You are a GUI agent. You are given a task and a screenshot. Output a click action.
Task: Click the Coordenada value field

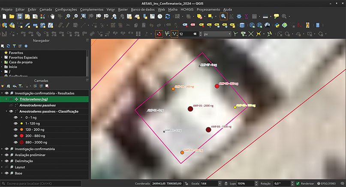pyautogui.click(x=167, y=184)
